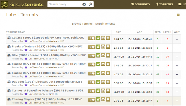Collapse the Latest Torrents section

[x=178, y=15]
